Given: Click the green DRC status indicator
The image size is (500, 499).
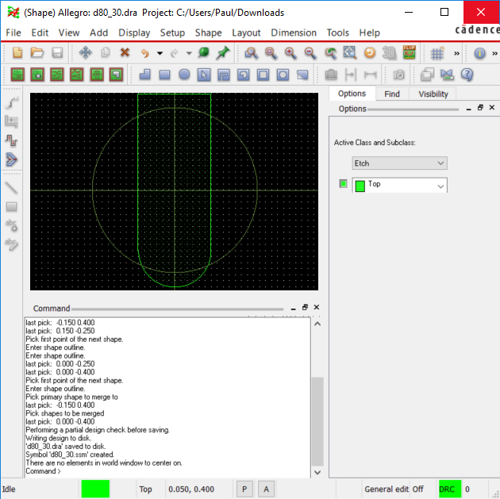Looking at the screenshot, I should (450, 489).
